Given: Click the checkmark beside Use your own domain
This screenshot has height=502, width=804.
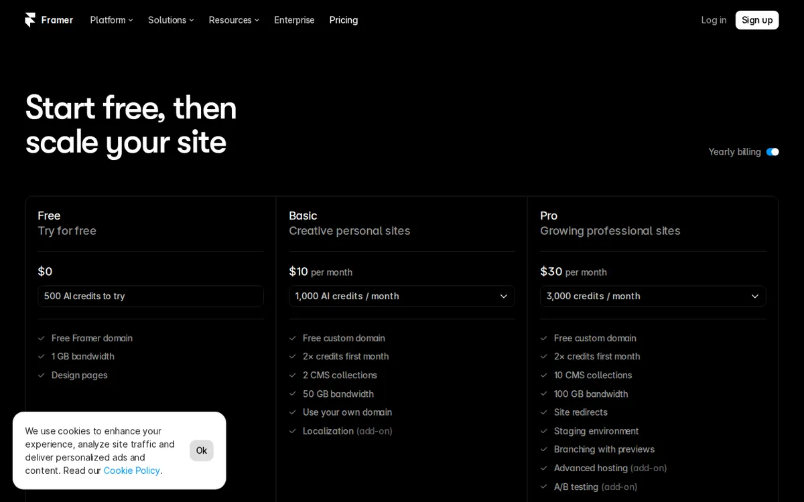Looking at the screenshot, I should pos(293,412).
